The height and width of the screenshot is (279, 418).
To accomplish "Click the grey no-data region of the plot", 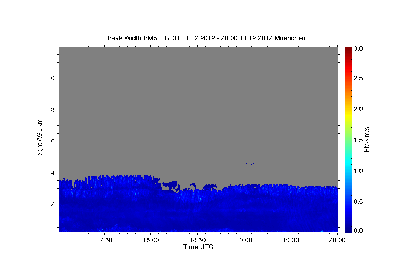I will 198,112.
